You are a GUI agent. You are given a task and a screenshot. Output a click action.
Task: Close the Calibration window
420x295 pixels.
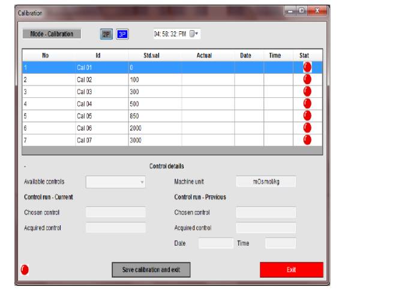(x=317, y=11)
